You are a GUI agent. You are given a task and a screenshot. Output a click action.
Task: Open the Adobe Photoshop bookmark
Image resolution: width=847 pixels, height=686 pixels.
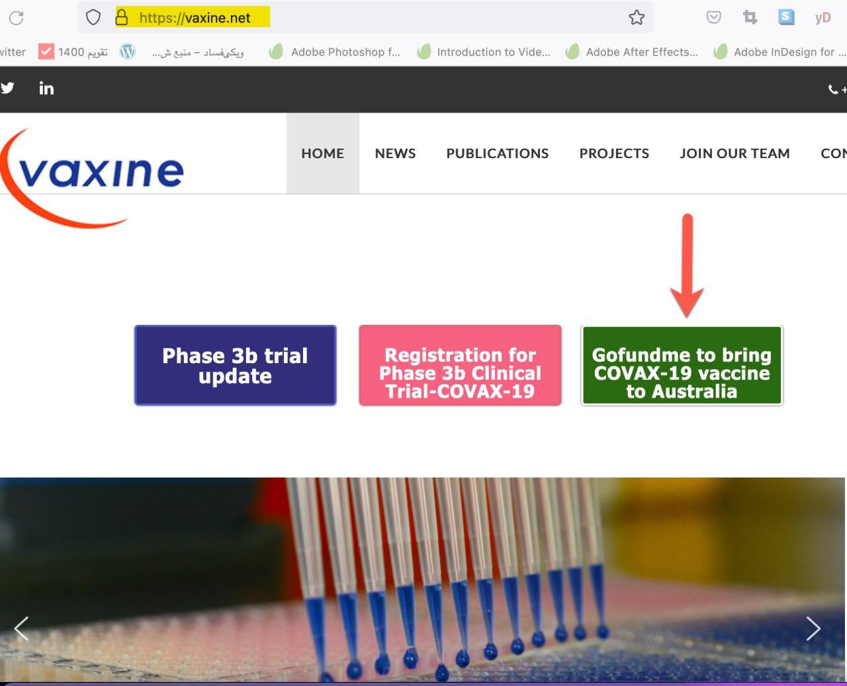(x=335, y=52)
